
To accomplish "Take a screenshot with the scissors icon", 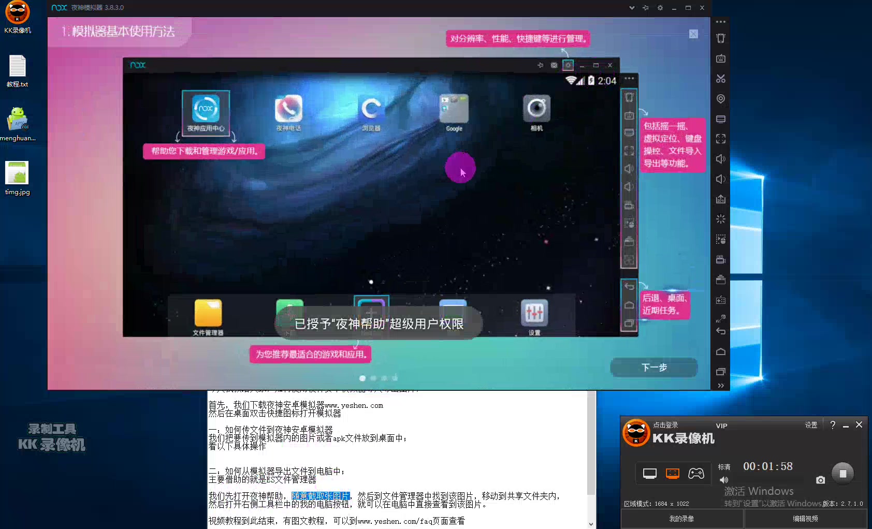I will coord(720,79).
